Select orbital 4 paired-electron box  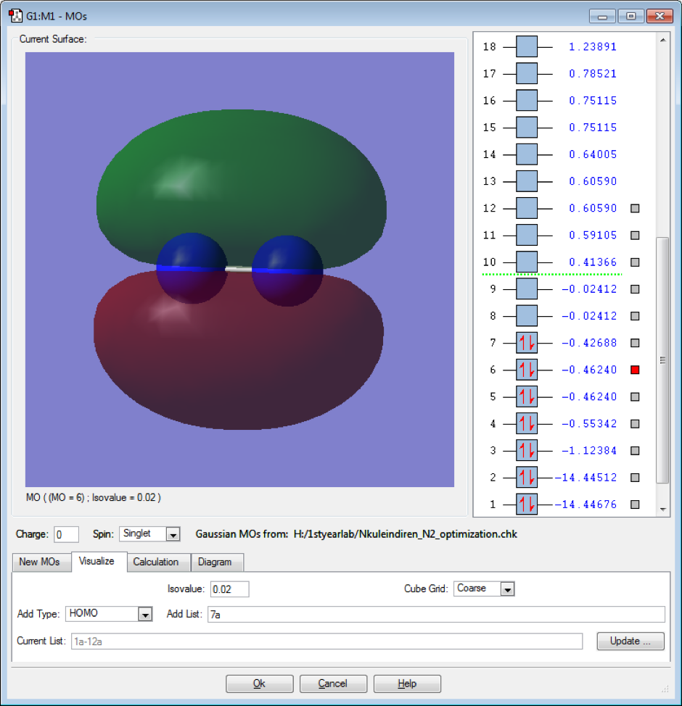[527, 424]
